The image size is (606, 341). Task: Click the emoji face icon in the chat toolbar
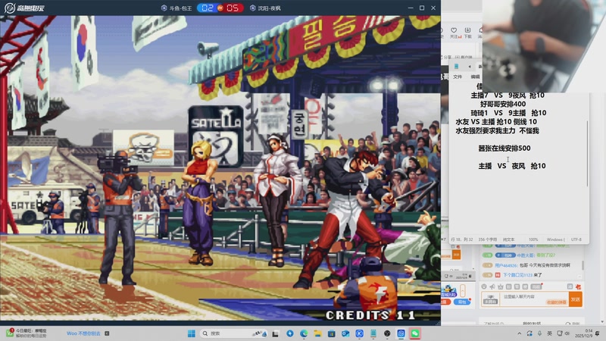point(484,286)
